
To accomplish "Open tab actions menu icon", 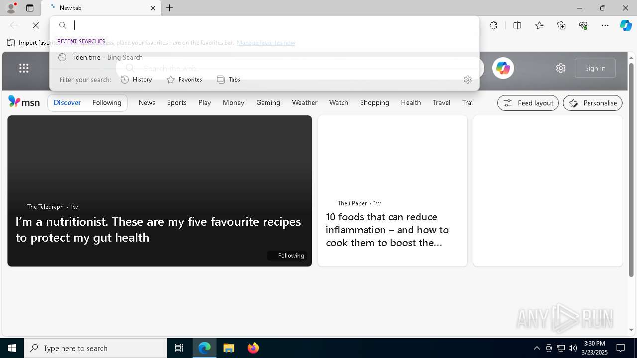I will point(30,8).
